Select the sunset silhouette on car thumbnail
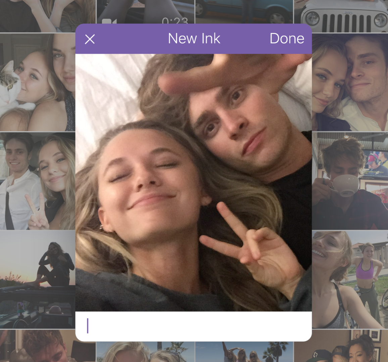Image resolution: width=388 pixels, height=362 pixels. 38,280
